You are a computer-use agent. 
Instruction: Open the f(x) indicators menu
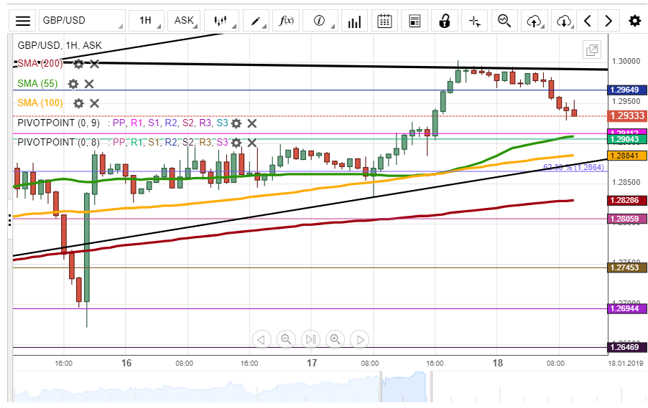click(287, 21)
